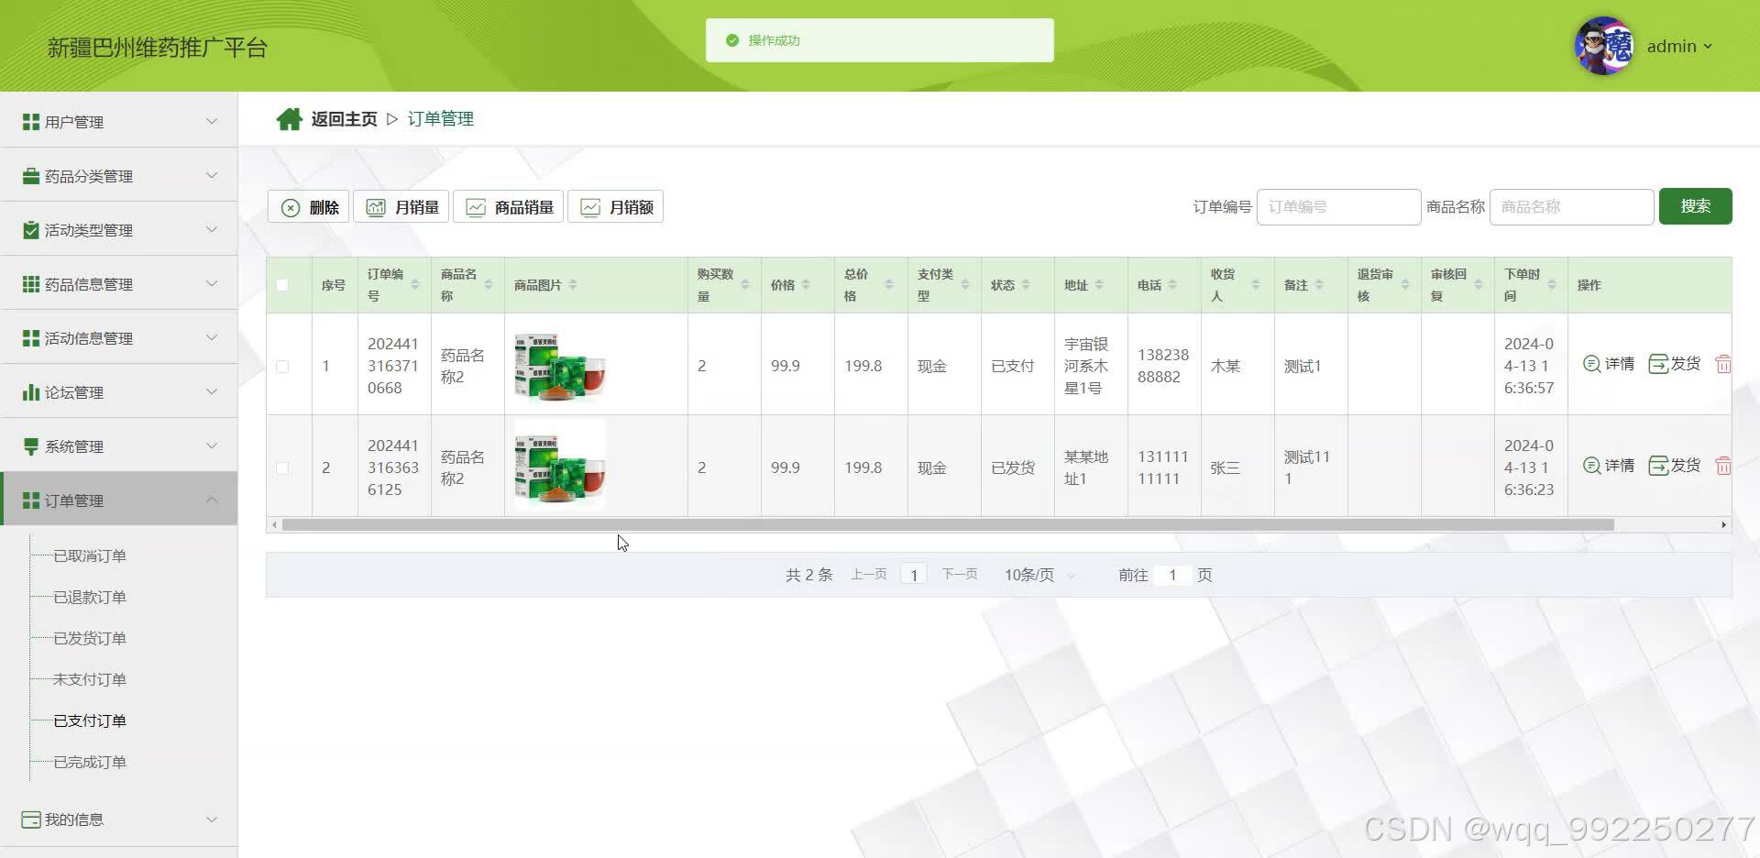Open the admin avatar picture
Screen dimensions: 1760x858
pyautogui.click(x=1603, y=46)
